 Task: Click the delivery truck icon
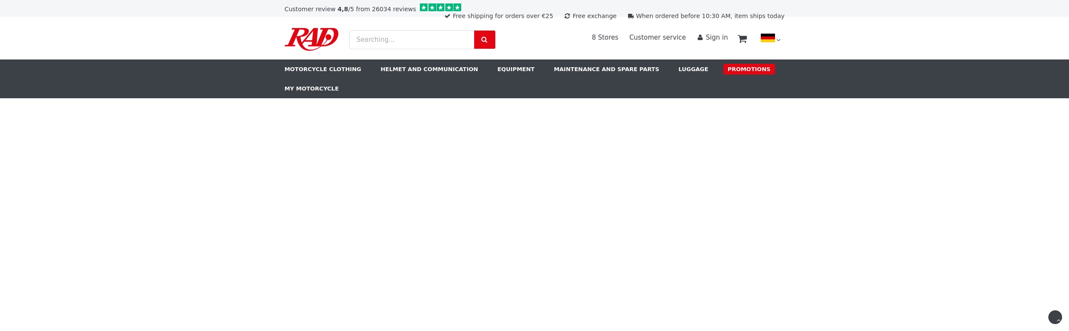[x=631, y=16]
